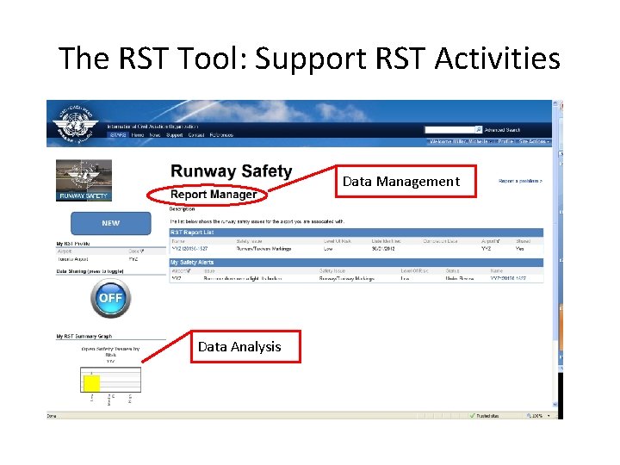The width and height of the screenshot is (620, 465).
Task: Expand the Site Actions dropdown
Action: tap(534, 141)
